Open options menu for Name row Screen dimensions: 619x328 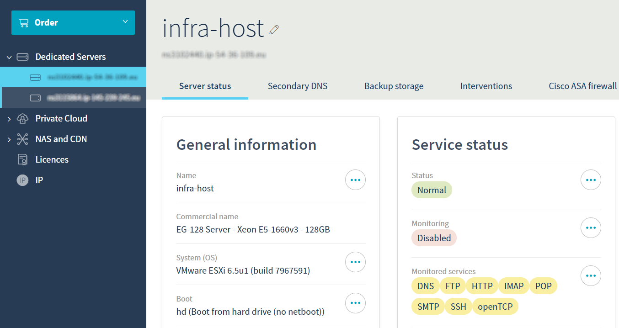[355, 180]
